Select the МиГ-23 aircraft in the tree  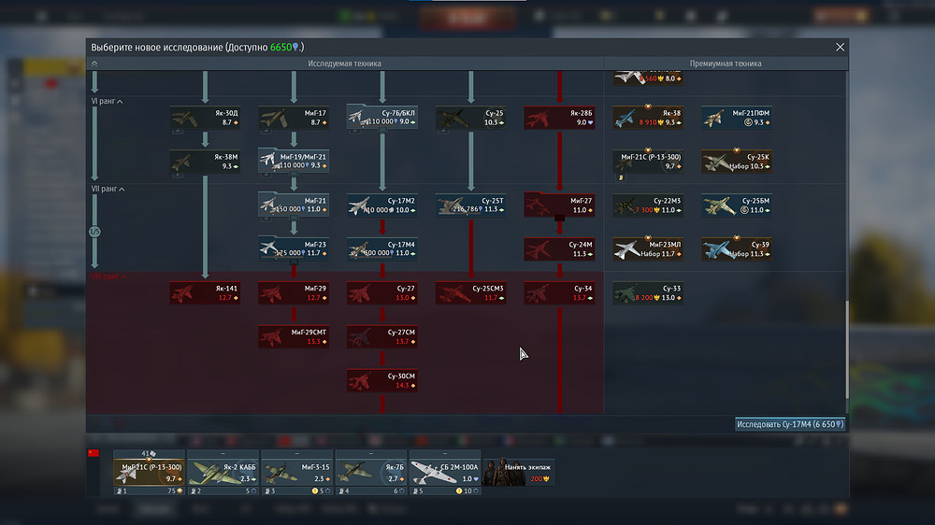click(294, 248)
